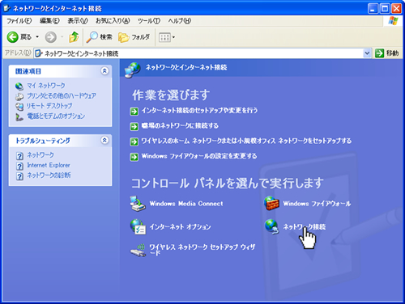Click the ネットワーク接続 globe icon
This screenshot has height=304, width=405.
[271, 226]
